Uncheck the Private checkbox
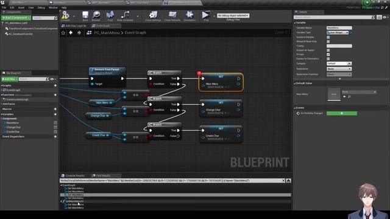Image resolution: width=390 pixels, height=219 pixels. (328, 54)
